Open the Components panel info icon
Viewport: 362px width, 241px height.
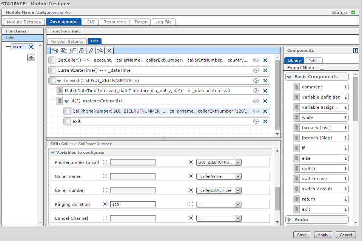355,51
